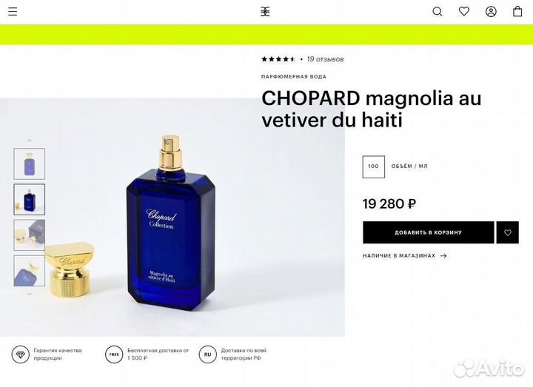The image size is (533, 387).
Task: Open the shopping bag icon
Action: 517,11
